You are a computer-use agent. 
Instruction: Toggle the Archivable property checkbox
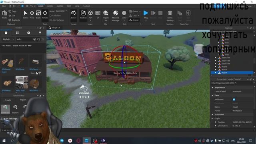click(234, 100)
